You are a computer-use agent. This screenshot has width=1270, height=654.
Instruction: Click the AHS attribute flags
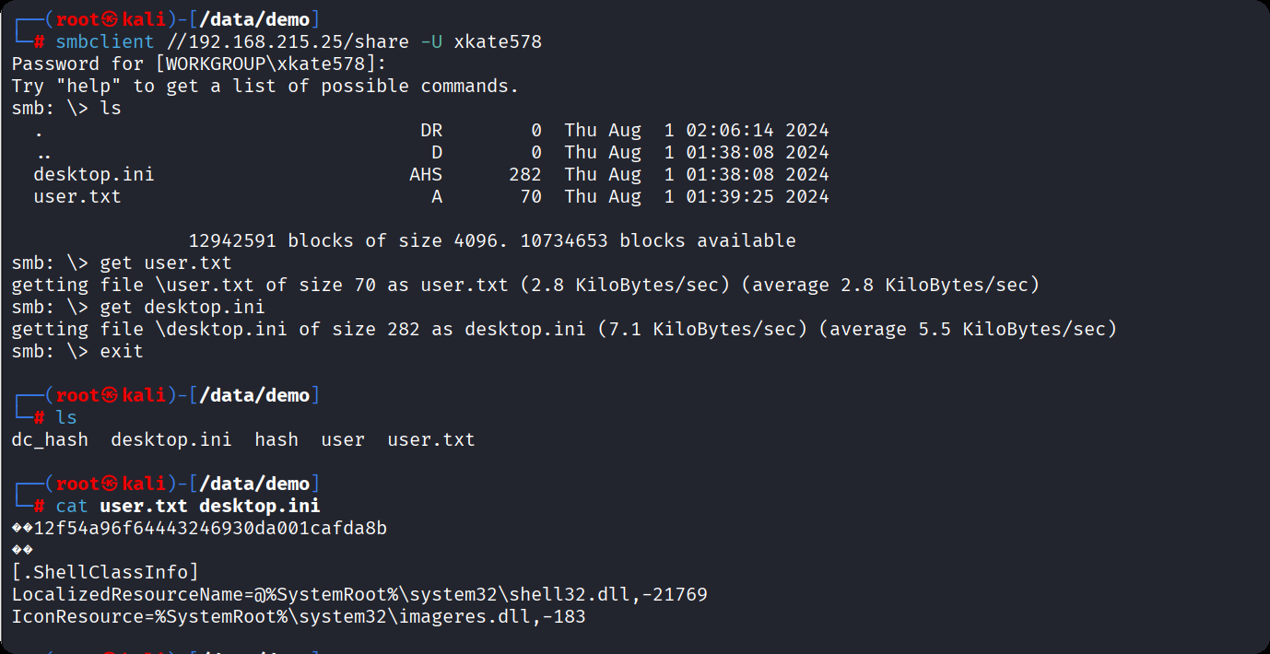click(426, 174)
